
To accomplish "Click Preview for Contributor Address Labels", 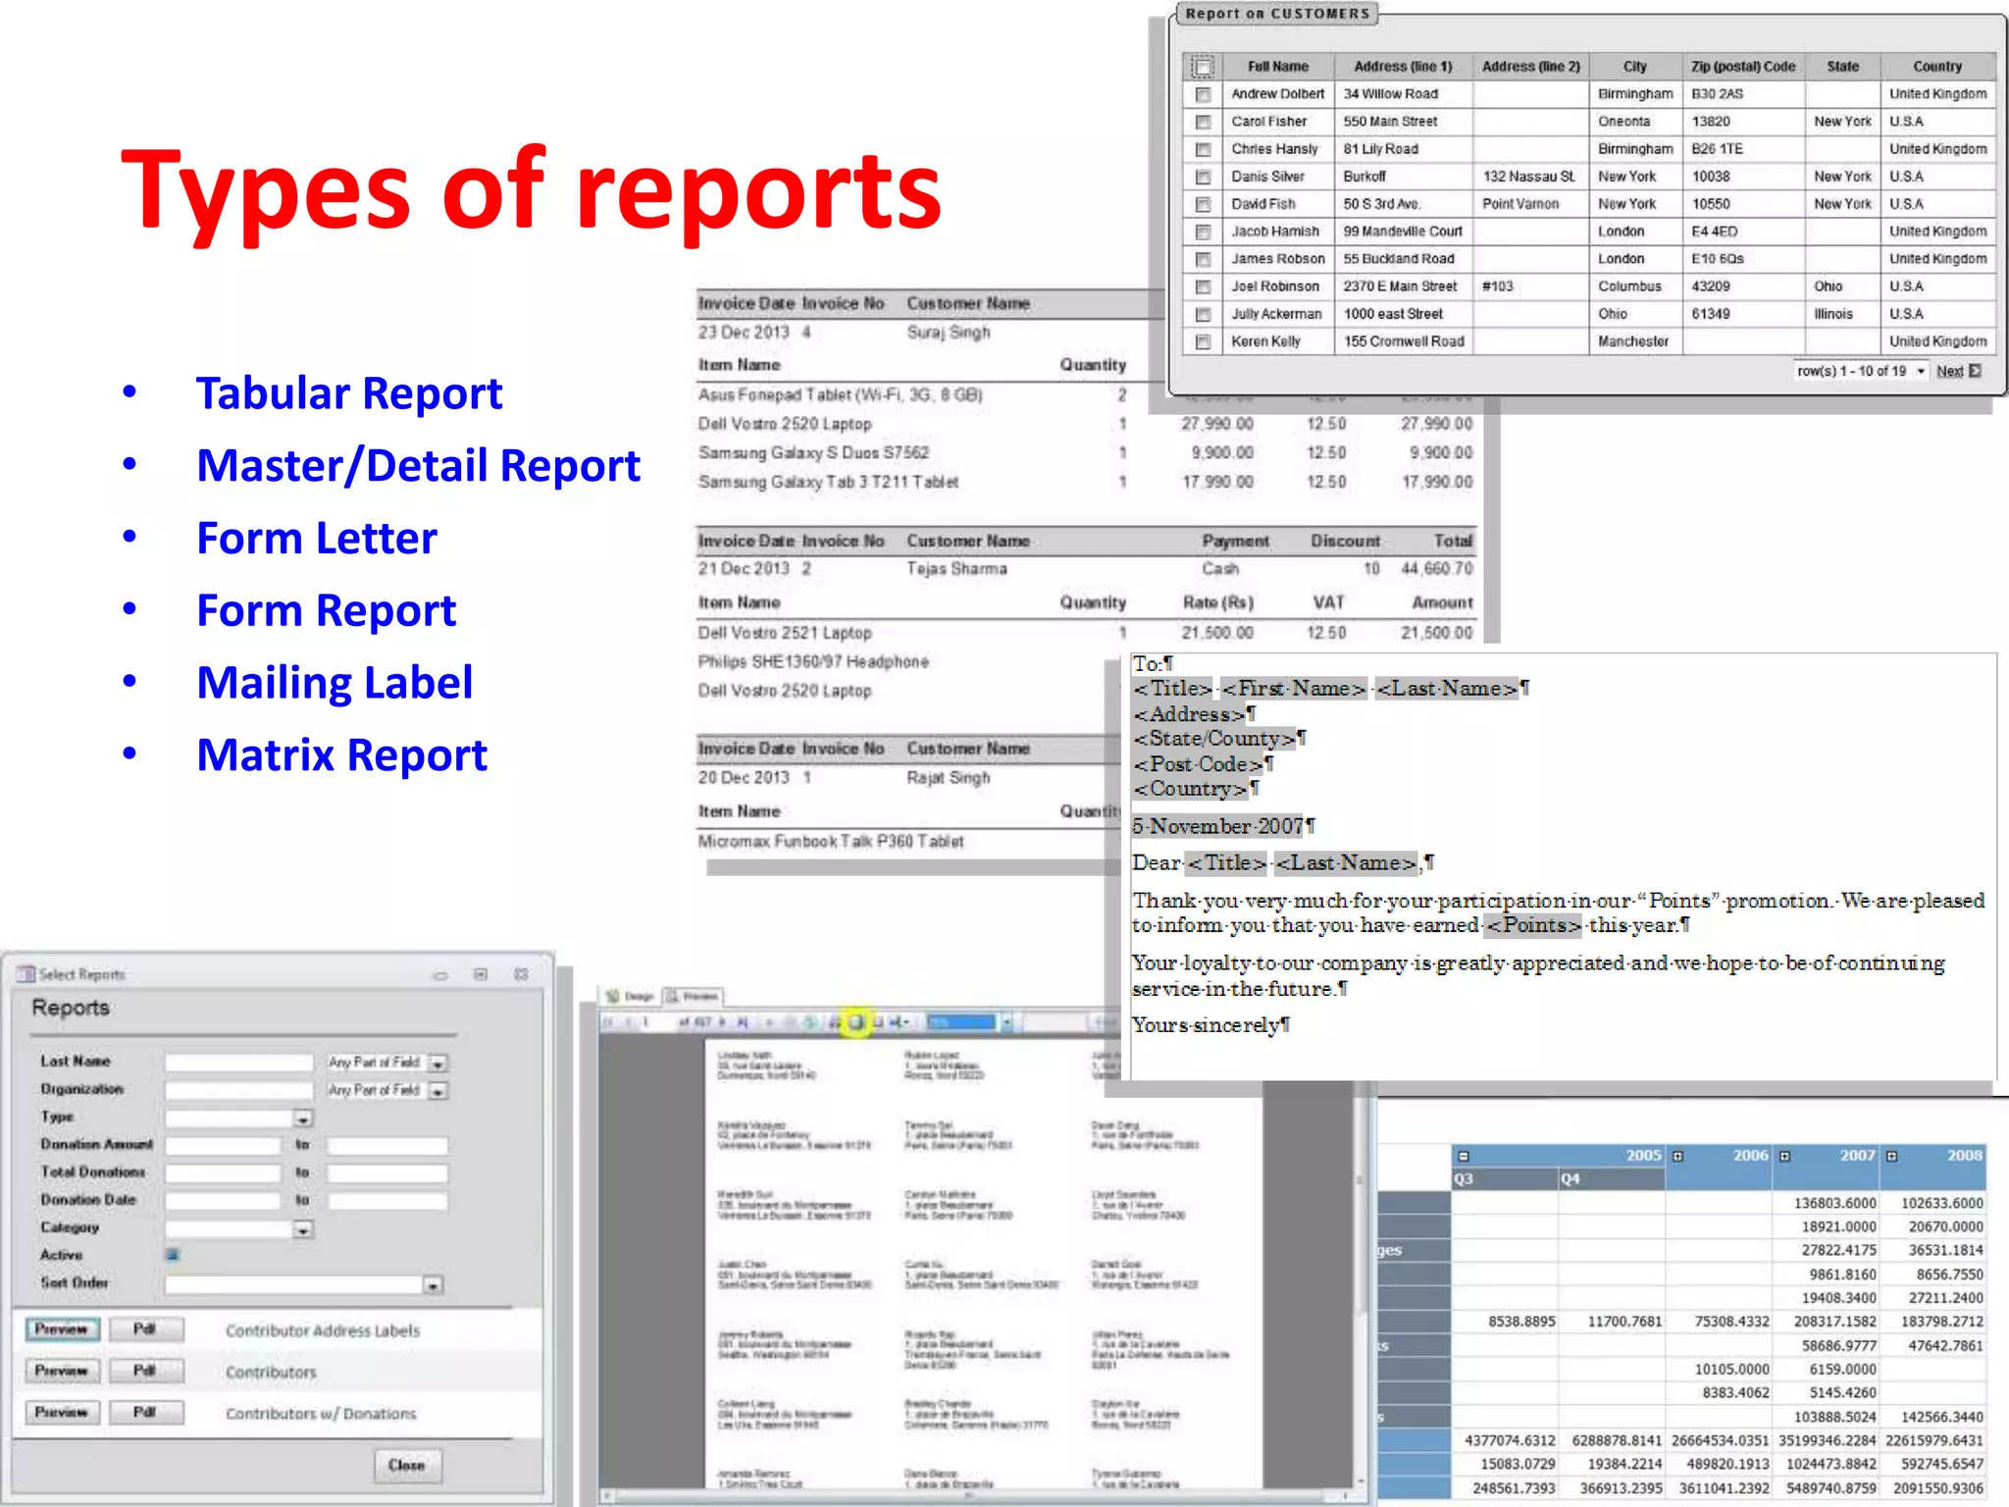I will [x=62, y=1329].
